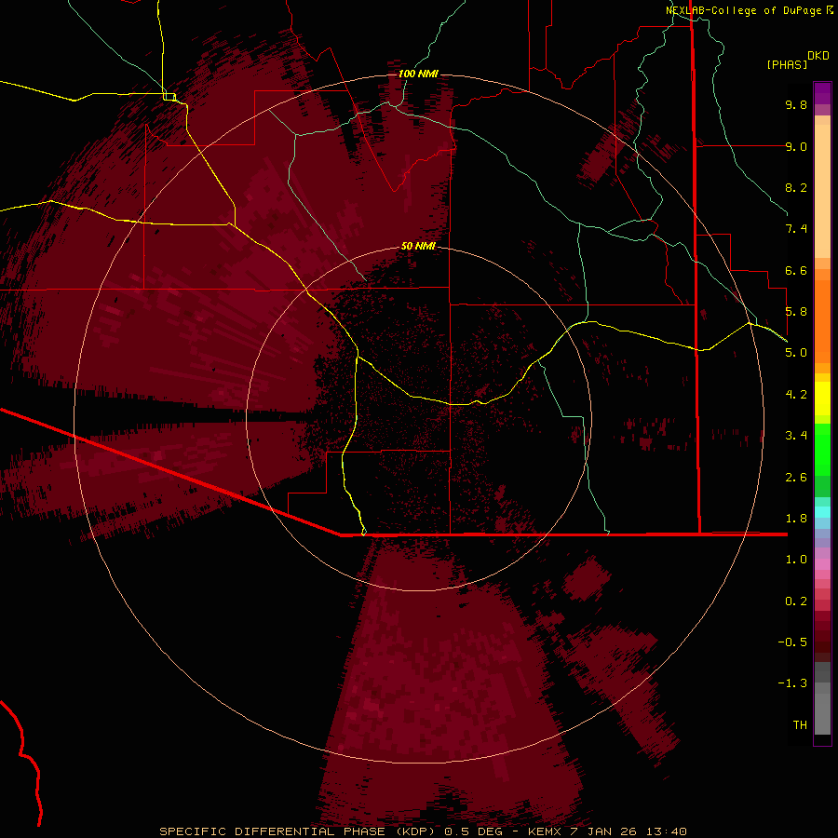The height and width of the screenshot is (838, 838).
Task: Click the 3.4 scale label
Action: click(x=796, y=436)
